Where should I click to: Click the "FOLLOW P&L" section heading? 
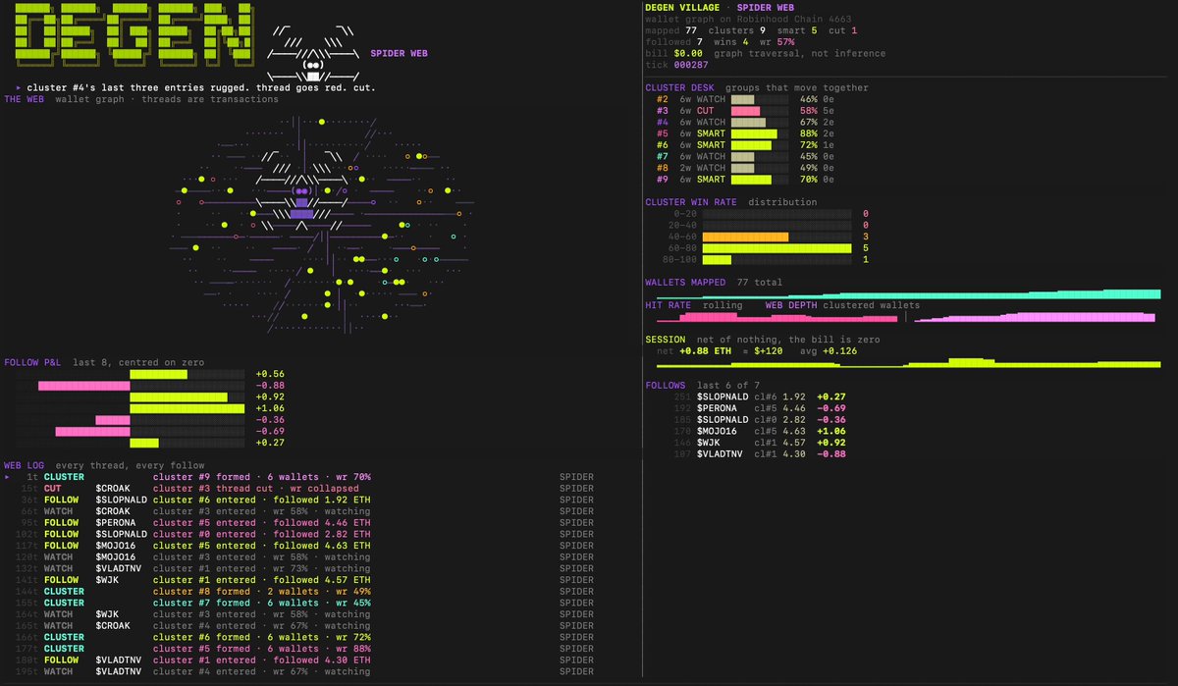[34, 362]
